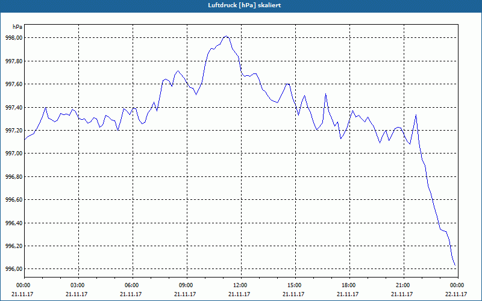This screenshot has height=301, width=482.
Task: Click the 00:00 time label above 21.11.17
Action: pos(23,285)
